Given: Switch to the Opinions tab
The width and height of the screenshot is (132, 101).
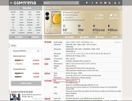Looking at the screenshot, I should click(69, 37).
